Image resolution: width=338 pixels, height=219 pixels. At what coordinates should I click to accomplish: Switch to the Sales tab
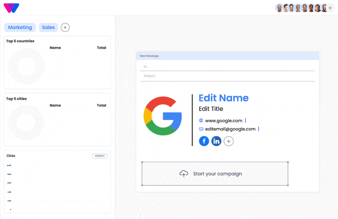coord(48,27)
